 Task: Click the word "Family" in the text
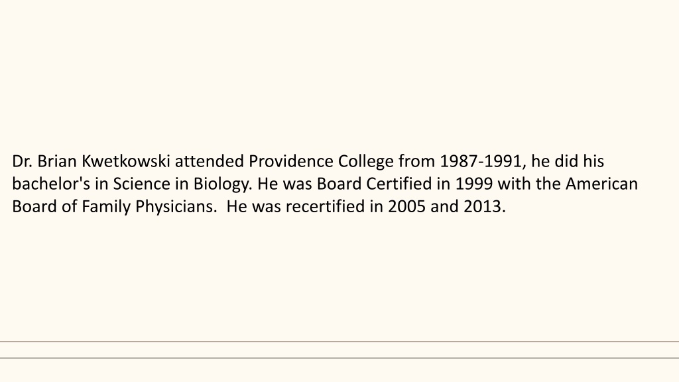(x=105, y=208)
